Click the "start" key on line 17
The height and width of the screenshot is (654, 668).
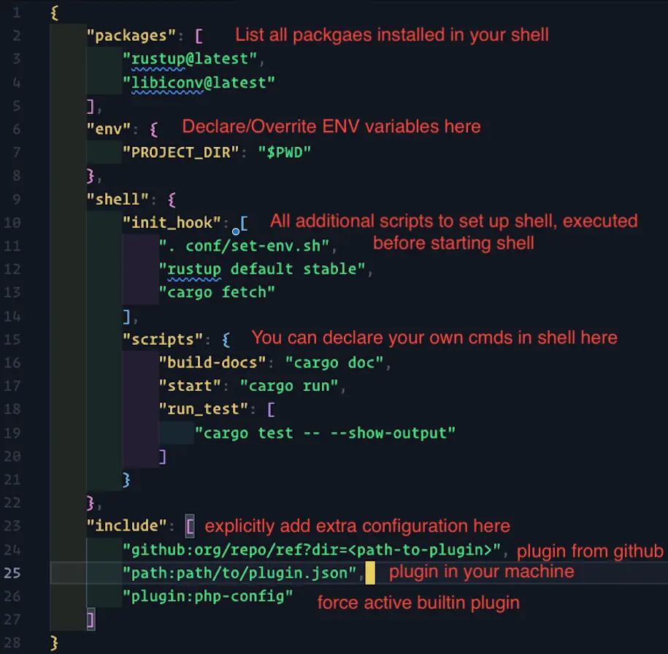190,387
